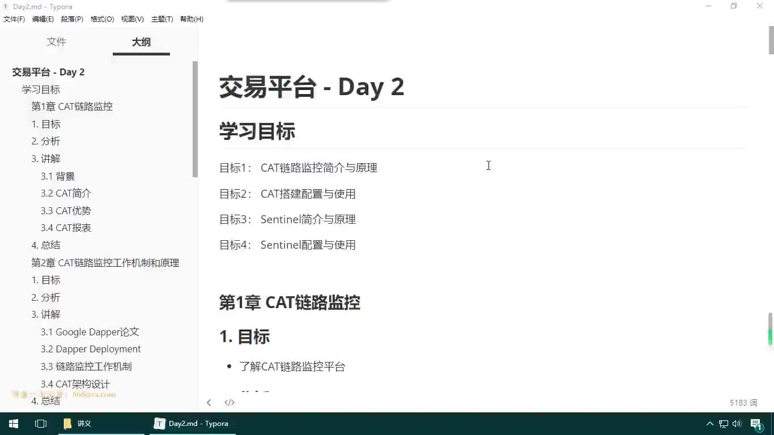Open 帮助(H) menu
This screenshot has width=774, height=435.
pos(192,19)
